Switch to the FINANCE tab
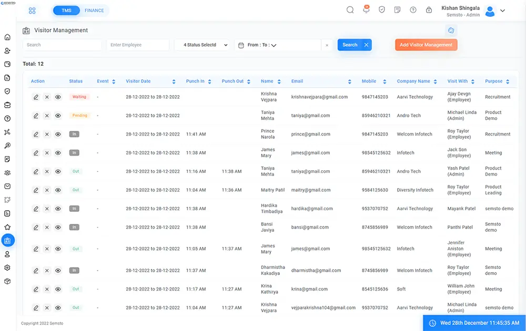Screen dimensions: 526x331 pyautogui.click(x=94, y=11)
